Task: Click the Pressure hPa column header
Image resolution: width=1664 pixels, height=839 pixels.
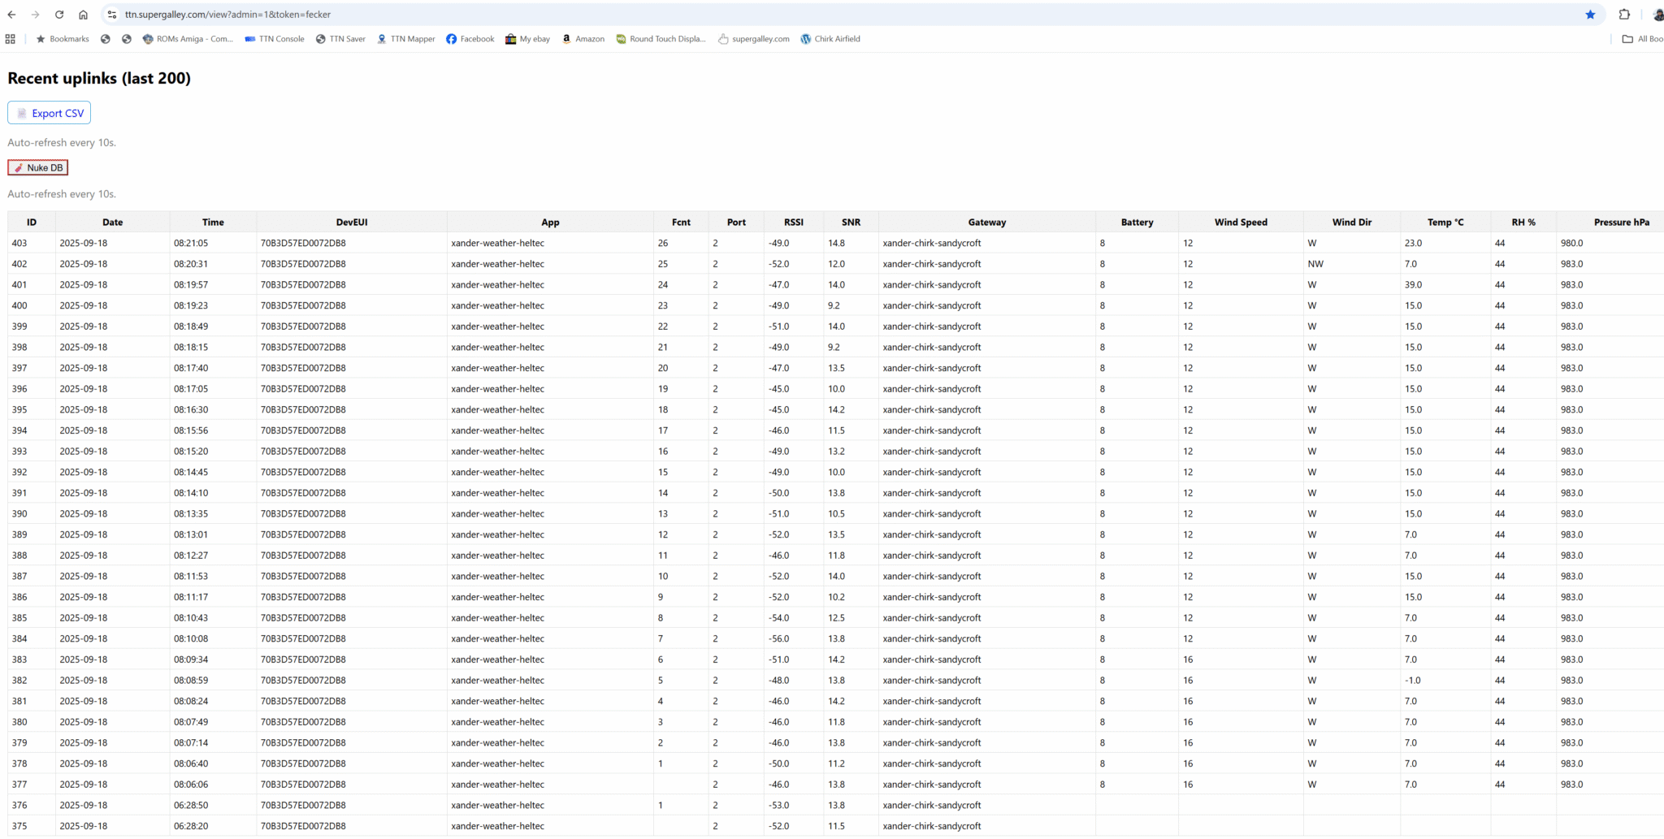Action: [x=1621, y=222]
